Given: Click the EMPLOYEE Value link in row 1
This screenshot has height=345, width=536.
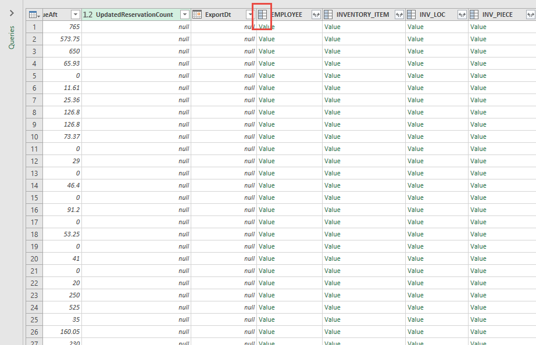Looking at the screenshot, I should (267, 27).
